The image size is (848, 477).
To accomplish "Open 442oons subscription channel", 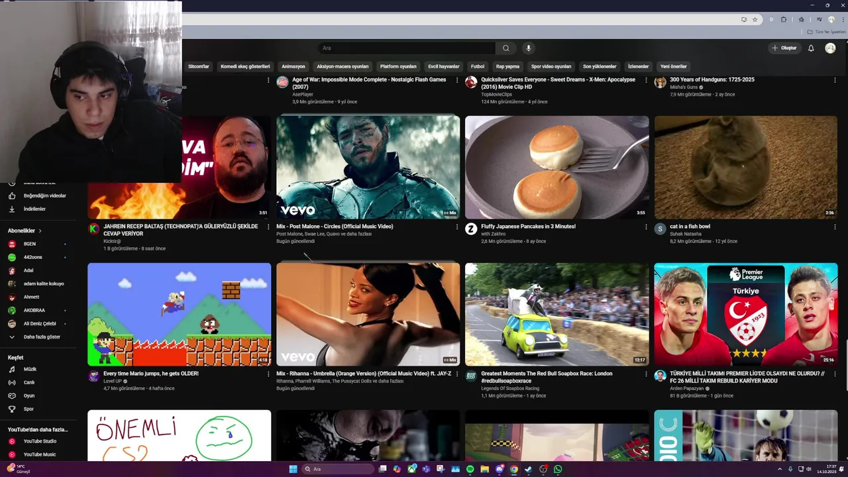I will [x=38, y=257].
